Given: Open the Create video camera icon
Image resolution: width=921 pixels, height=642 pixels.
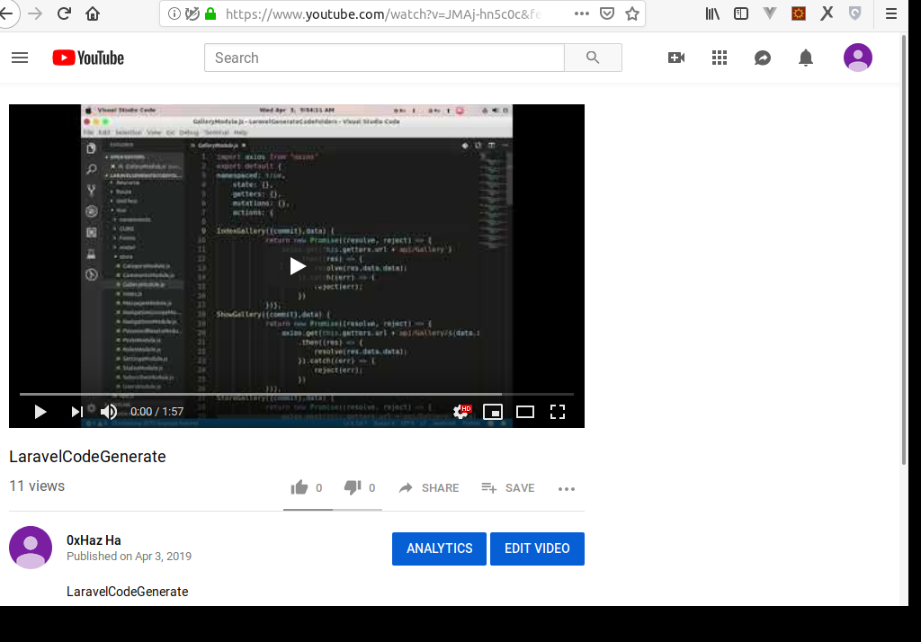Looking at the screenshot, I should 676,58.
